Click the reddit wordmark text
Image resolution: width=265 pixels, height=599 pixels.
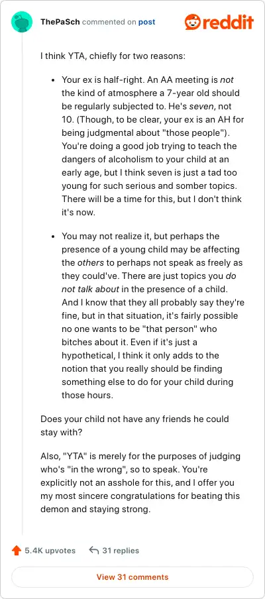[229, 22]
